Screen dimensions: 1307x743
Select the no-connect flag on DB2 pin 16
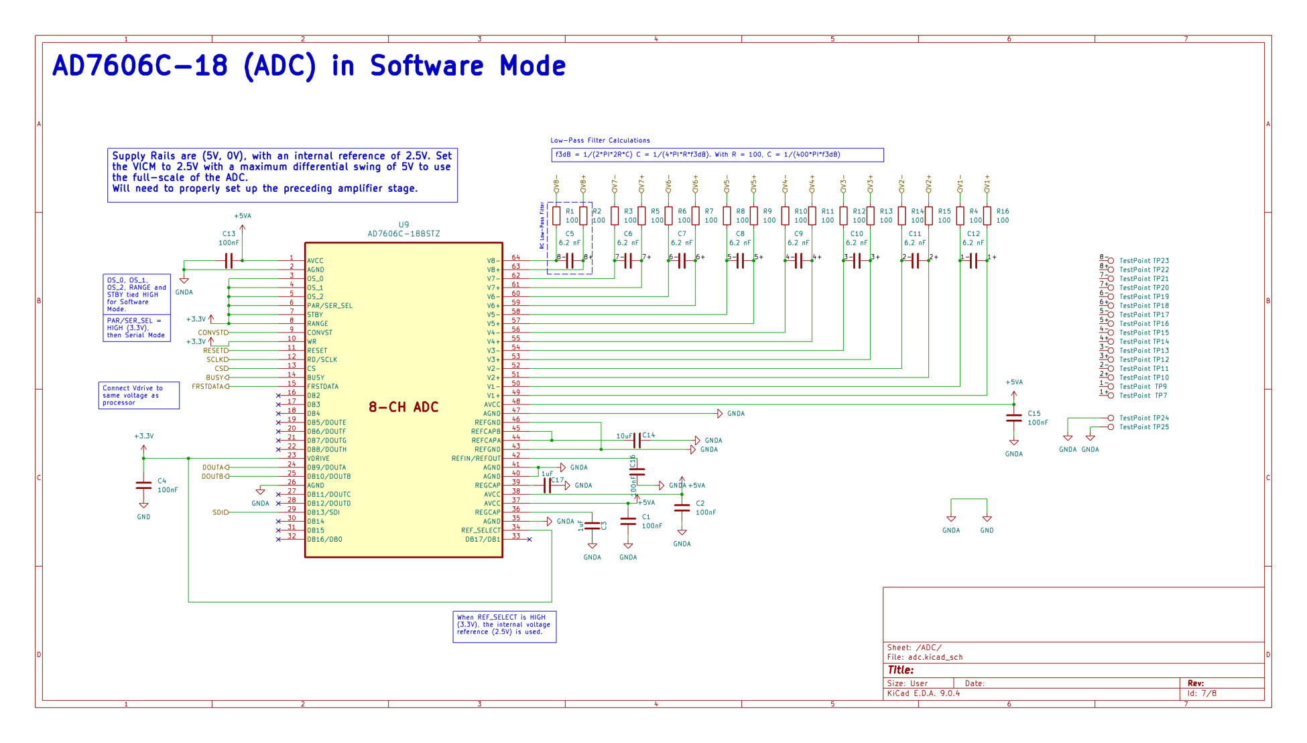[x=278, y=396]
